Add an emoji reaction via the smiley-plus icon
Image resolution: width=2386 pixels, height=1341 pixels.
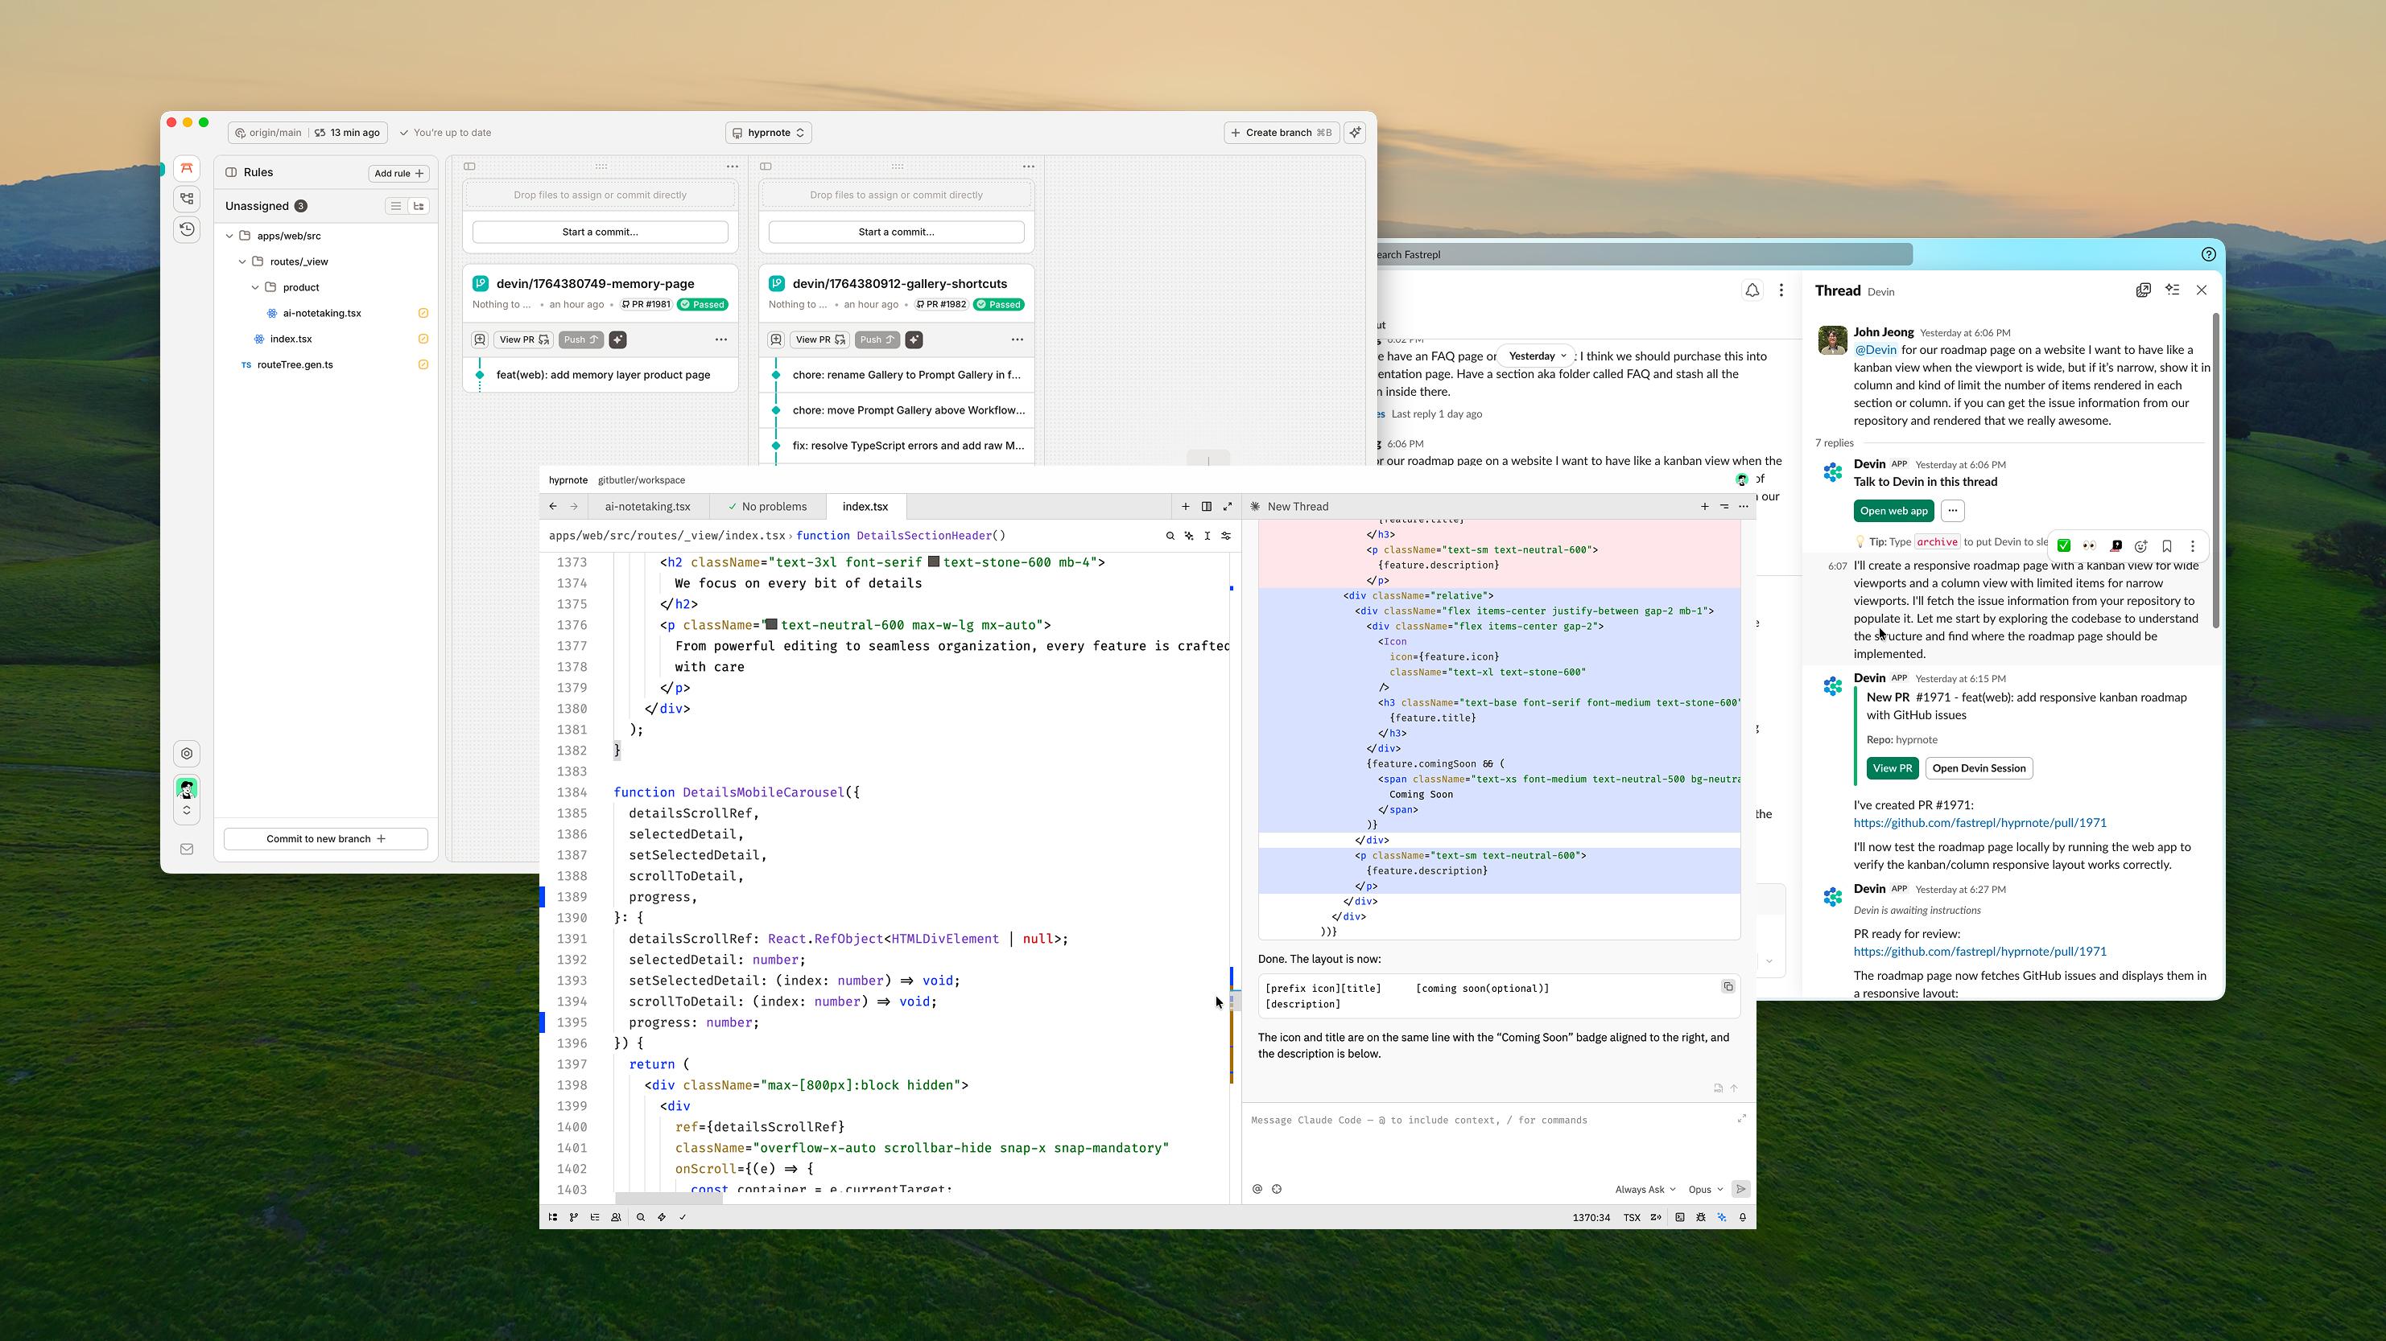coord(2140,546)
